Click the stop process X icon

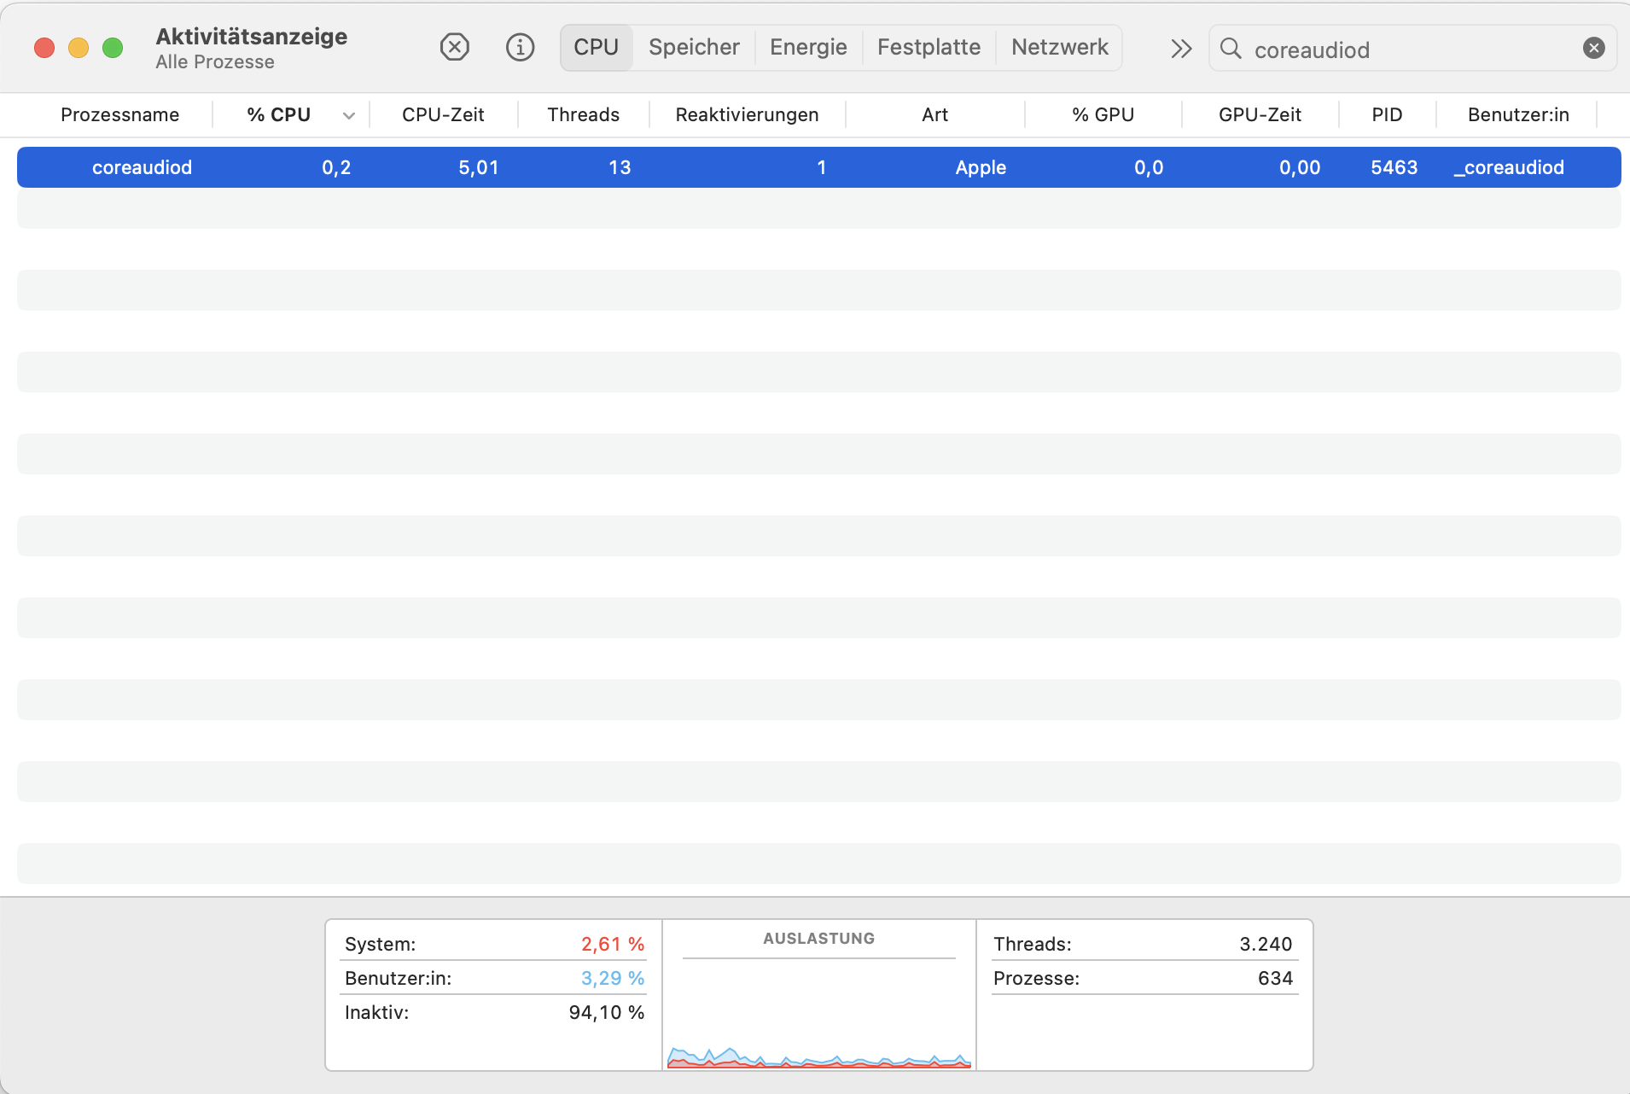(x=454, y=47)
